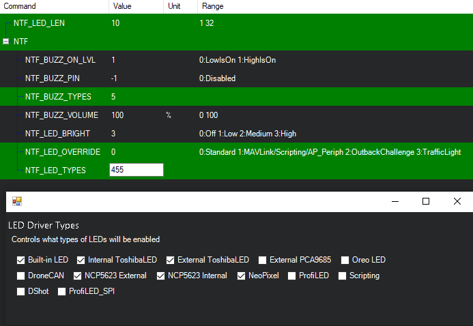Enable the ProfiLED checkbox

291,276
